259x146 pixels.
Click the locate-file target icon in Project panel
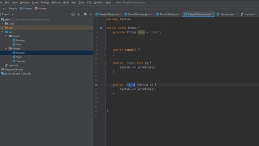coord(73,14)
